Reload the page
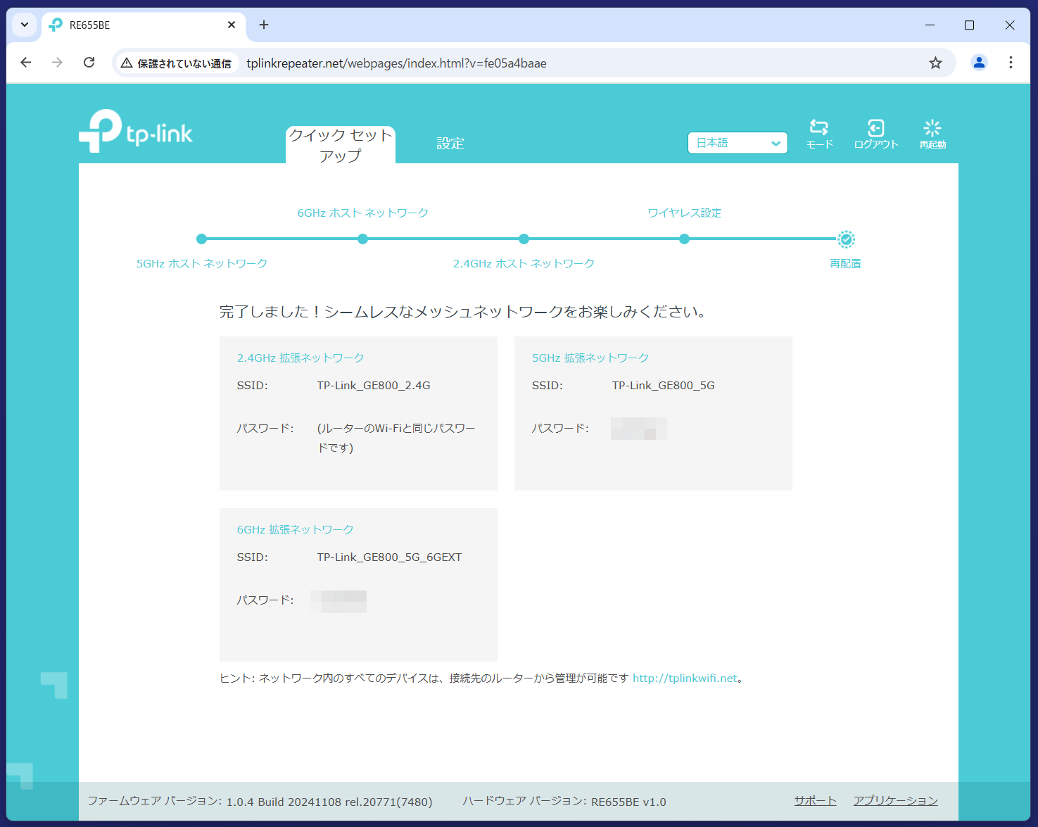Image resolution: width=1038 pixels, height=827 pixels. 89,63
